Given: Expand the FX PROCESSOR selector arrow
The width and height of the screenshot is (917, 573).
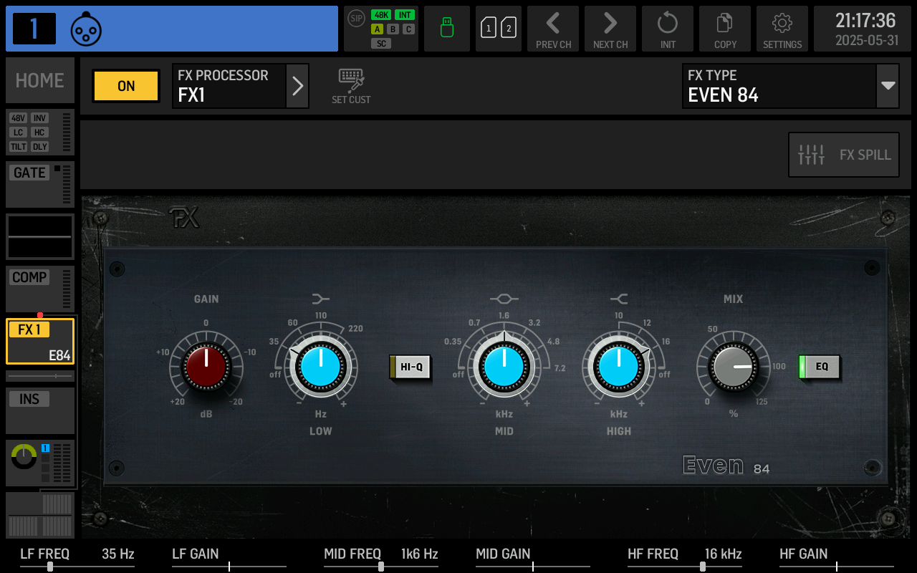Looking at the screenshot, I should 297,86.
